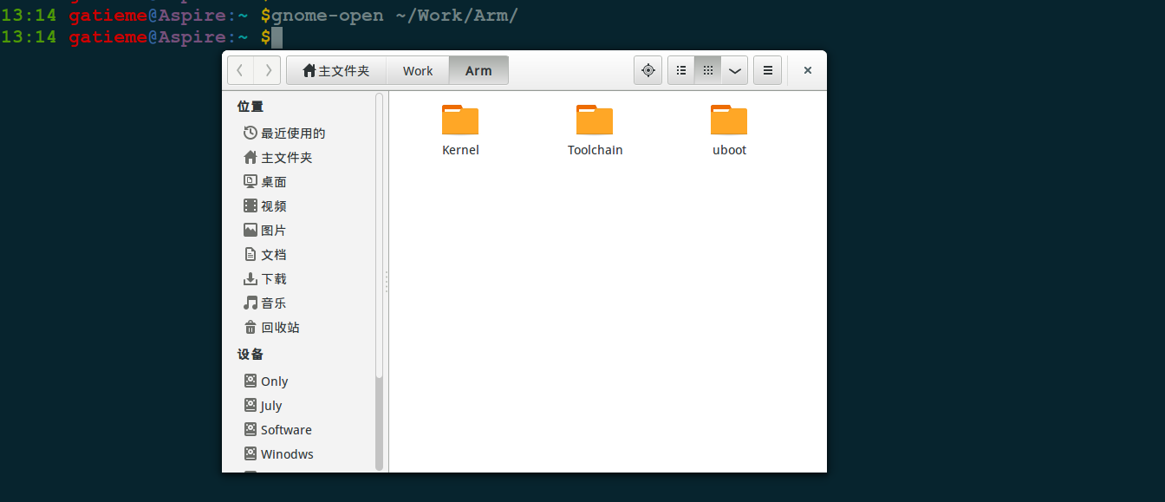1165x502 pixels.
Task: Open the 下载 (Downloads) sidebar folder
Action: pos(272,278)
